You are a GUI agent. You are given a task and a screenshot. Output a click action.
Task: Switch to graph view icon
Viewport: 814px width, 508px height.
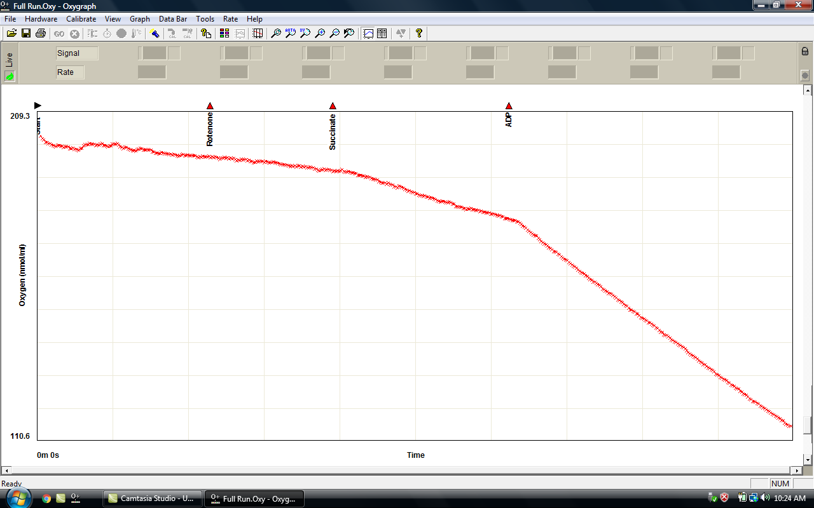pyautogui.click(x=368, y=33)
